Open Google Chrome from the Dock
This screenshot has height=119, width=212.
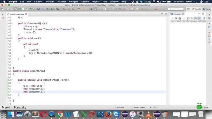[60, 114]
